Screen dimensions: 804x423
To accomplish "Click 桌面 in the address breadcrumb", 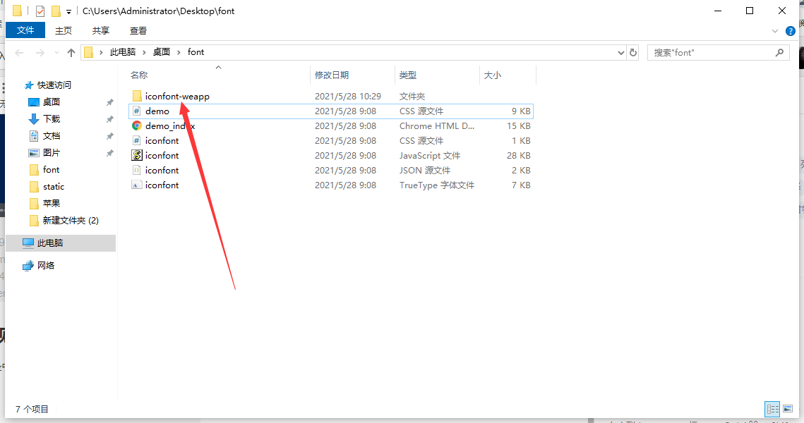I will pos(162,51).
